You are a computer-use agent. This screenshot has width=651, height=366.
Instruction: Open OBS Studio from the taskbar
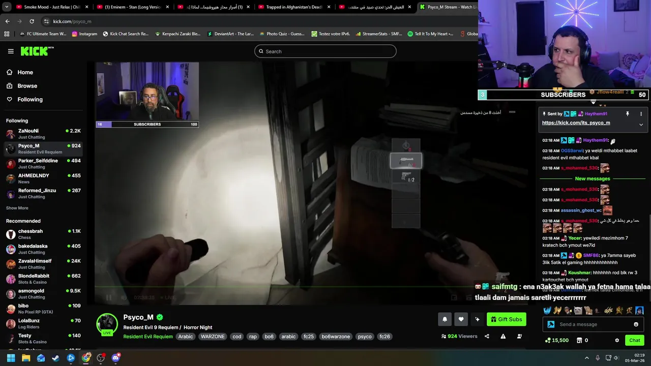click(101, 358)
